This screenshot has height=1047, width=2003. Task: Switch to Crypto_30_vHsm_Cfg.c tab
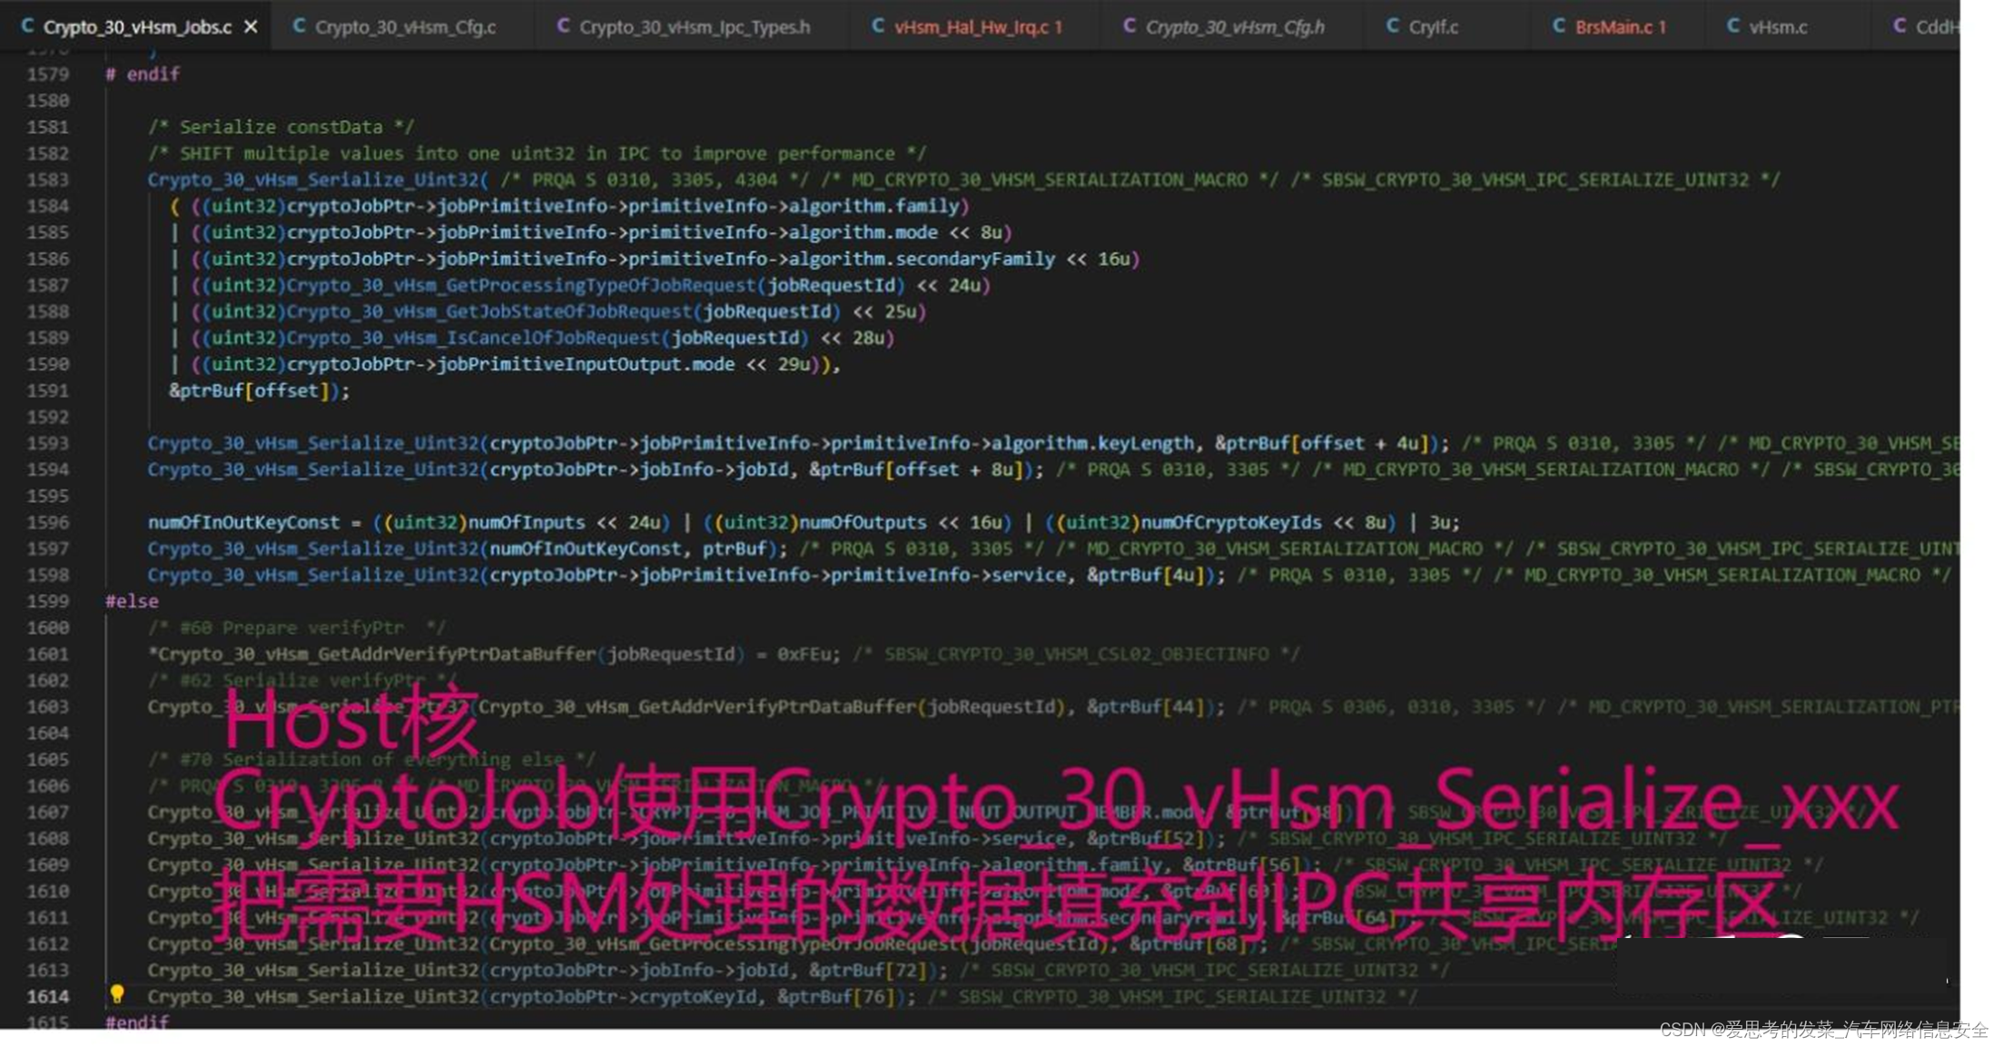click(405, 27)
